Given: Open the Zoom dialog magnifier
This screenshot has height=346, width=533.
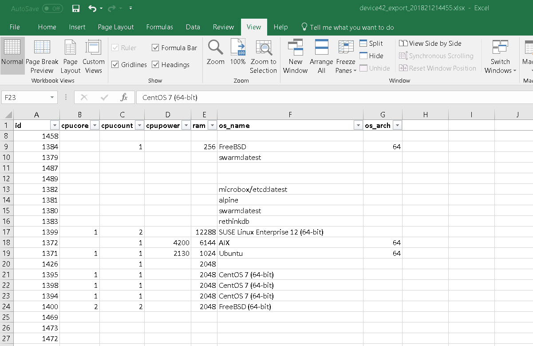Looking at the screenshot, I should click(x=216, y=52).
